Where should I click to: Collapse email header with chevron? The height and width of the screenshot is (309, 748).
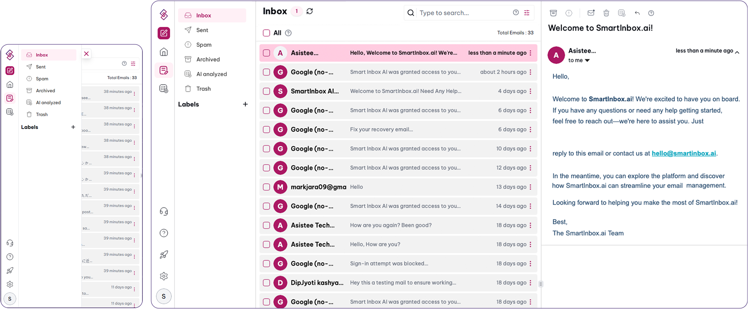(737, 52)
